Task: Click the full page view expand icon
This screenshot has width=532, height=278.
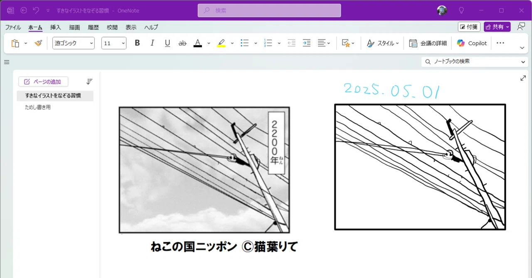Action: click(x=523, y=78)
